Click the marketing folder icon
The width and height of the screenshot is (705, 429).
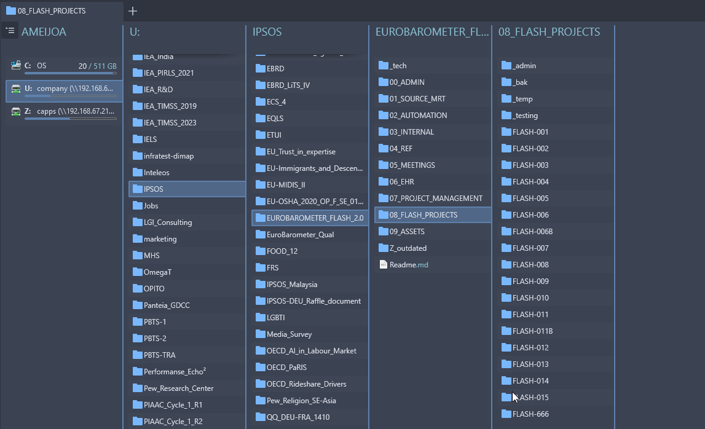(138, 239)
